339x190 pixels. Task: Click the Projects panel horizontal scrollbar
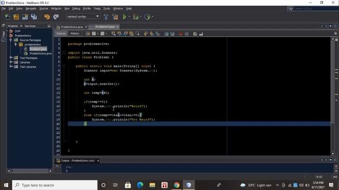(30, 171)
